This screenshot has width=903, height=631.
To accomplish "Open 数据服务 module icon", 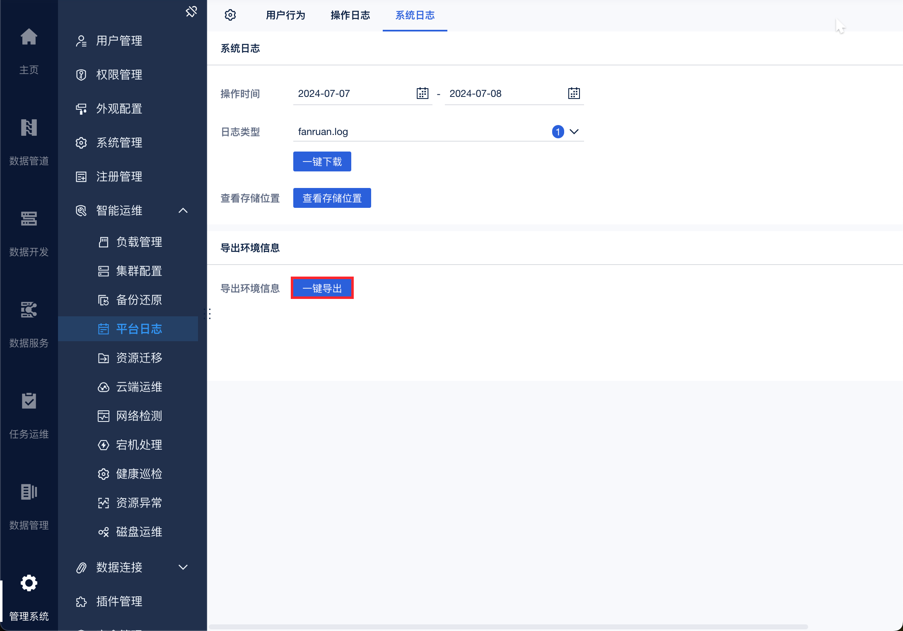I will tap(29, 310).
